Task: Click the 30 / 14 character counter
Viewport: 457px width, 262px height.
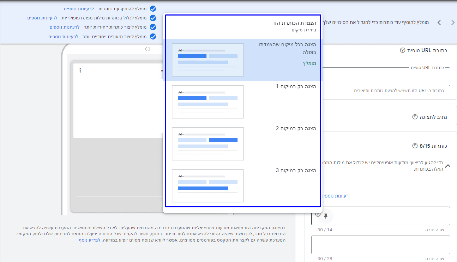Action: pyautogui.click(x=325, y=230)
